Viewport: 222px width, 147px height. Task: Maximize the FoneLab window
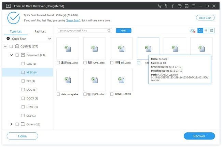207,6
